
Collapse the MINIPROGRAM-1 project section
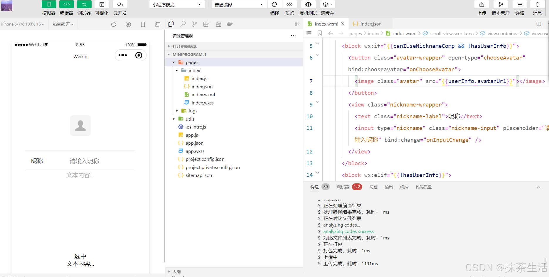coord(234,55)
